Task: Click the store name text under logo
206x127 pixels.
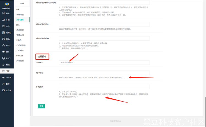Action: pyautogui.click(x=6, y=8)
